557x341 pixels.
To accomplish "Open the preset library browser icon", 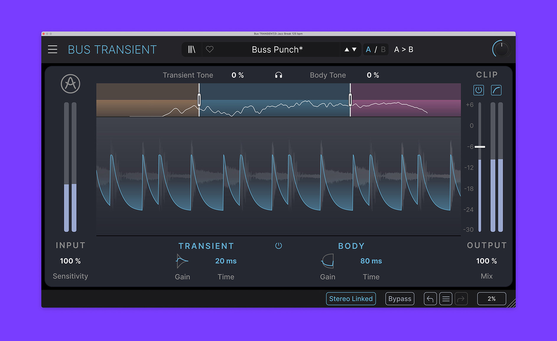I will click(x=191, y=49).
